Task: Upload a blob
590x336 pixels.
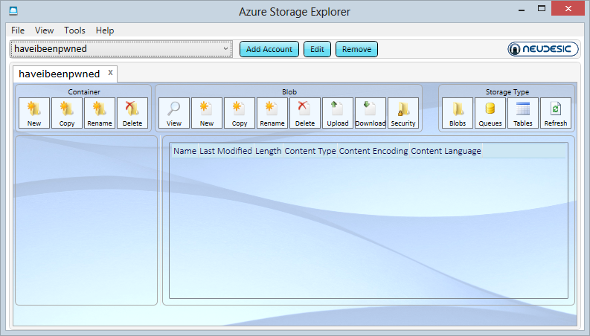Action: pyautogui.click(x=338, y=113)
